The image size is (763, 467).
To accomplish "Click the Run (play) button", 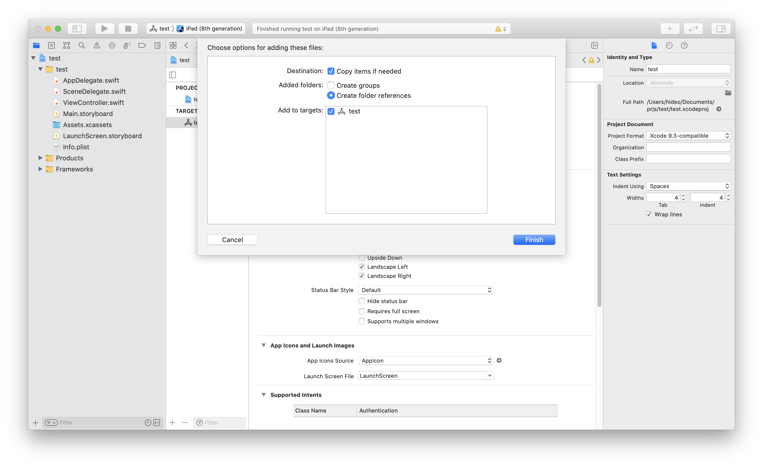I will (104, 29).
